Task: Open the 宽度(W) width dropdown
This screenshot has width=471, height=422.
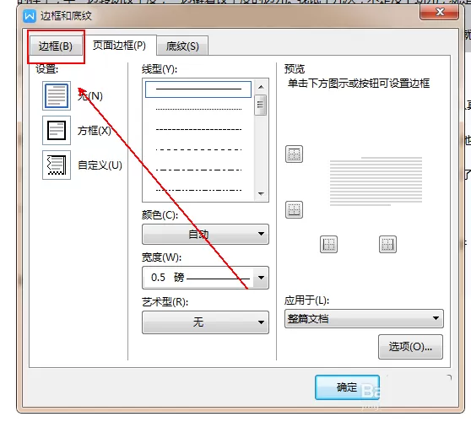Action: coord(205,278)
